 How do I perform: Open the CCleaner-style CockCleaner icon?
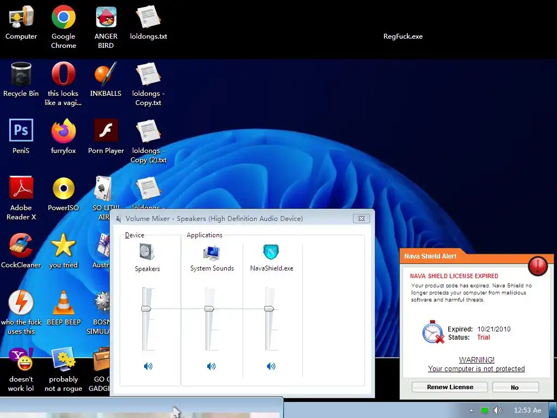(21, 245)
